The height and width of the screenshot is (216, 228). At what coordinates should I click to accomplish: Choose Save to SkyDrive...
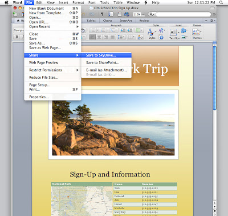tap(106, 55)
